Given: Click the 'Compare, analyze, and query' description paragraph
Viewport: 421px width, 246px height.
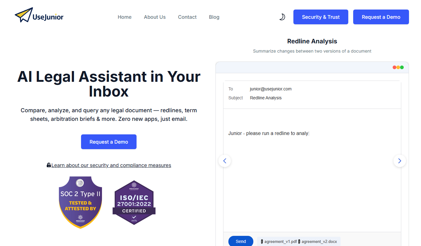Looking at the screenshot, I should (109, 114).
